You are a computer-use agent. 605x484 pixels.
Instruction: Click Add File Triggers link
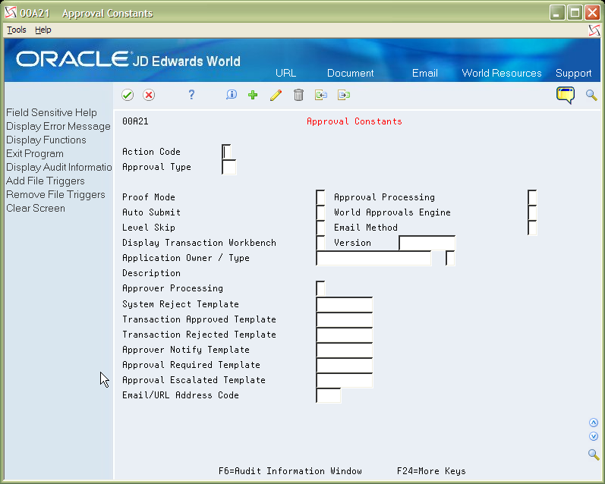tap(45, 181)
